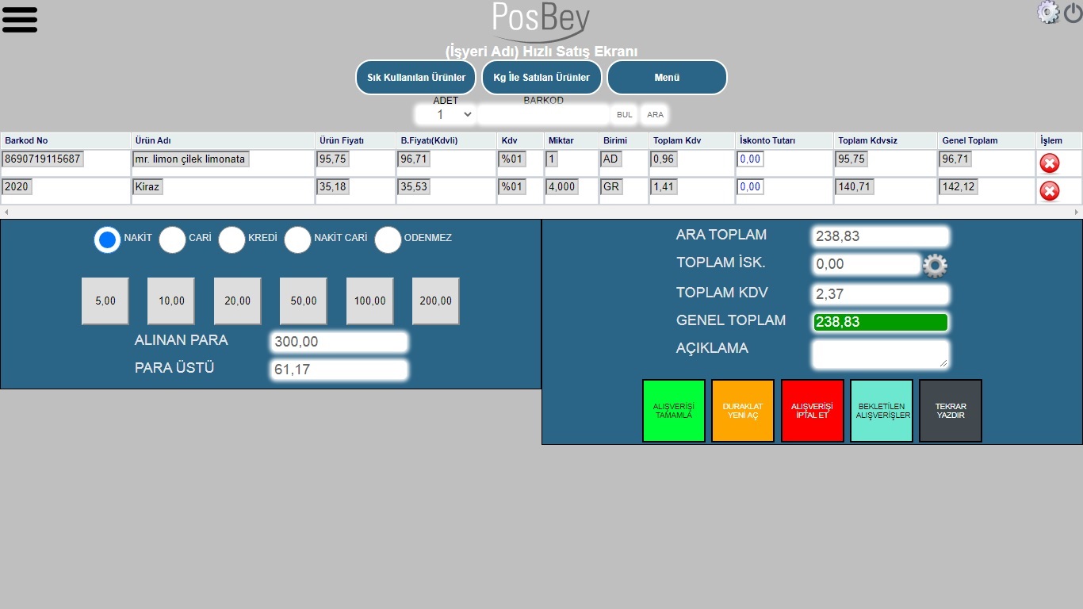Open discount settings gear beside TOPLAM İSK.
The height and width of the screenshot is (609, 1083).
(936, 266)
